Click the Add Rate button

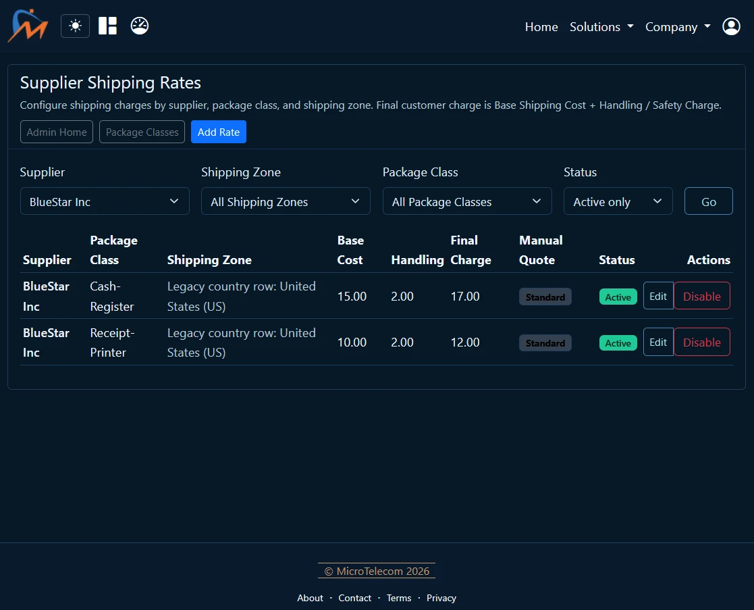point(219,132)
